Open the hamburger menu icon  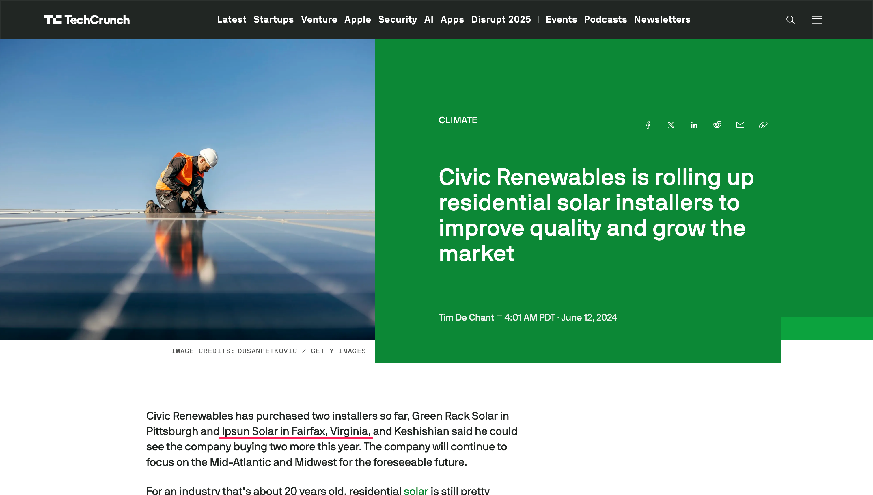coord(817,20)
